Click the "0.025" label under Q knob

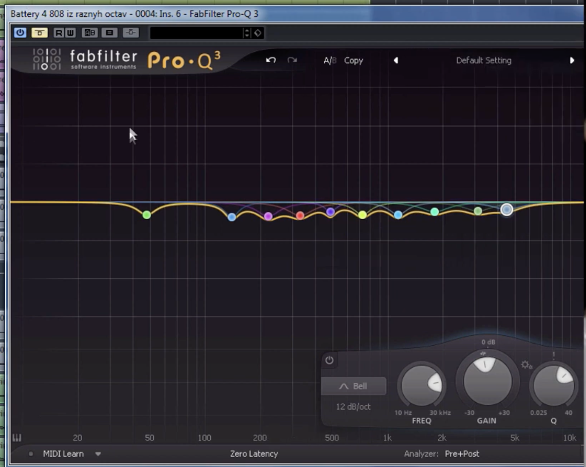point(538,412)
